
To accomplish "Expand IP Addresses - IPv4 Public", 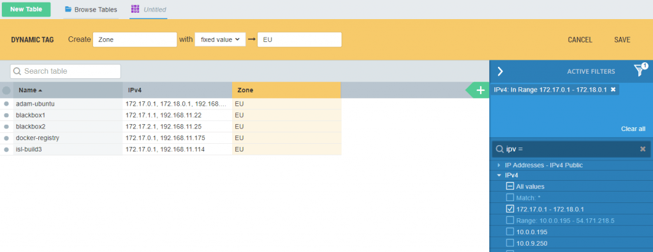I will tap(499, 165).
